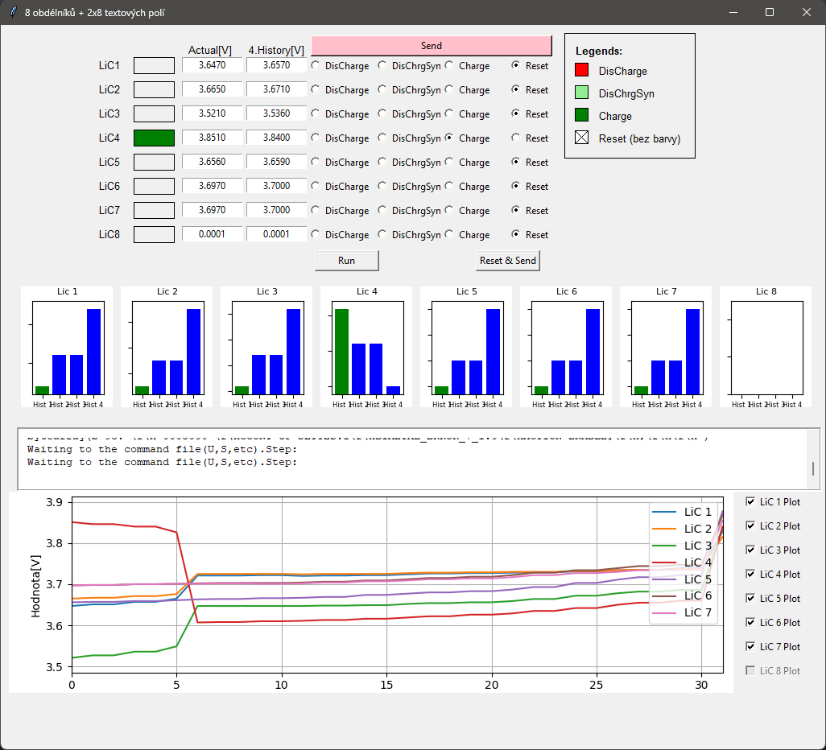
Task: Click LiC4's green status rectangle
Action: 154,138
